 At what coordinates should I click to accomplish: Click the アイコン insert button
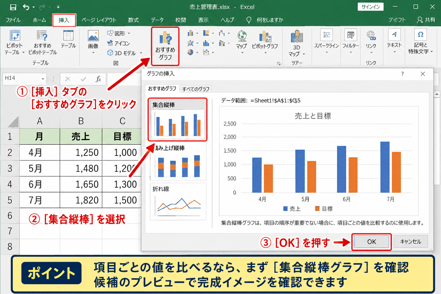[x=119, y=43]
